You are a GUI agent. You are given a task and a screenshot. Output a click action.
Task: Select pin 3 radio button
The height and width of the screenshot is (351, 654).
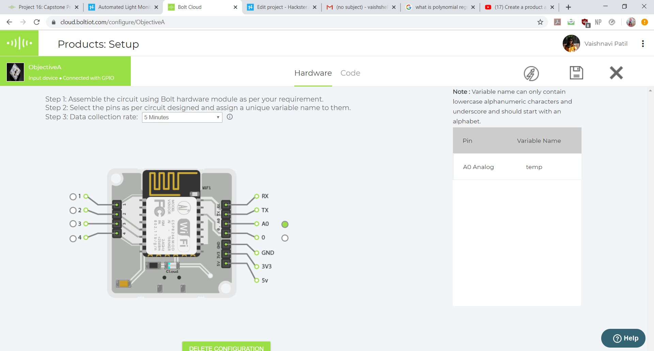[73, 224]
